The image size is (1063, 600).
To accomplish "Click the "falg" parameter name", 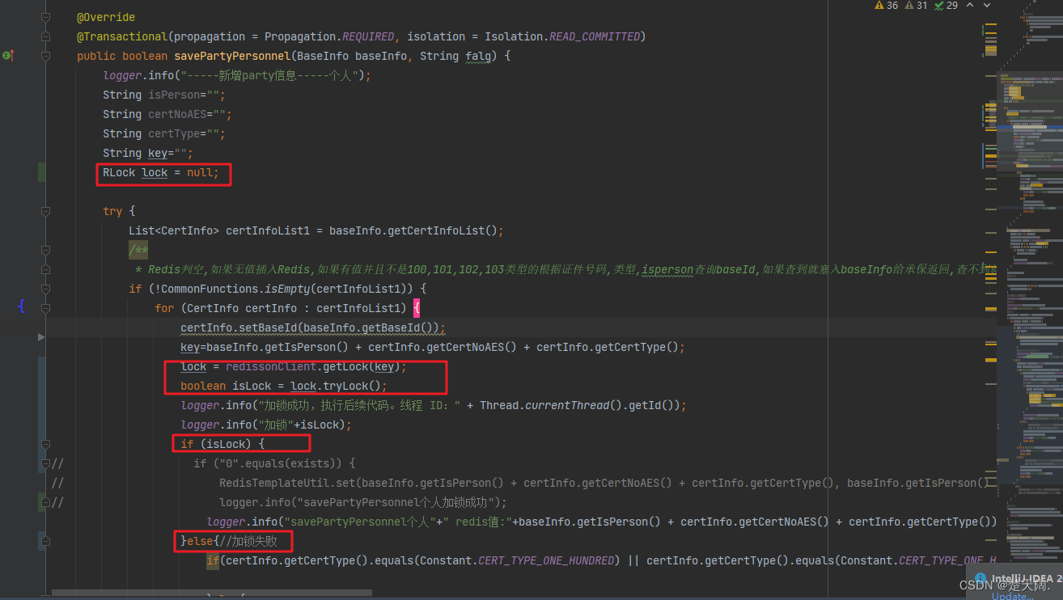I will point(478,56).
